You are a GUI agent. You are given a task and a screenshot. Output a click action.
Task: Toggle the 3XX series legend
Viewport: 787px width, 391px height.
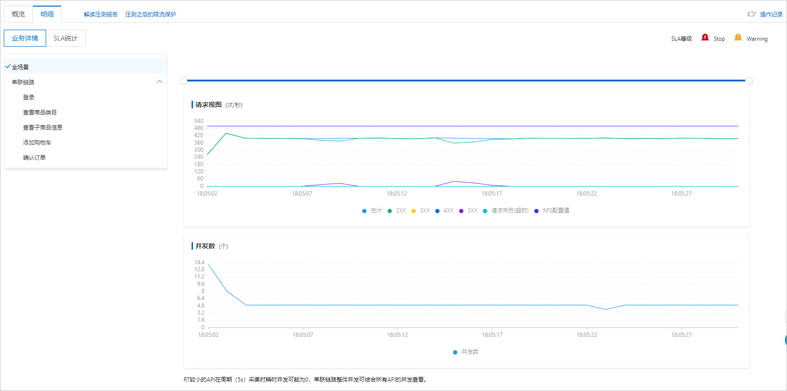pyautogui.click(x=420, y=211)
